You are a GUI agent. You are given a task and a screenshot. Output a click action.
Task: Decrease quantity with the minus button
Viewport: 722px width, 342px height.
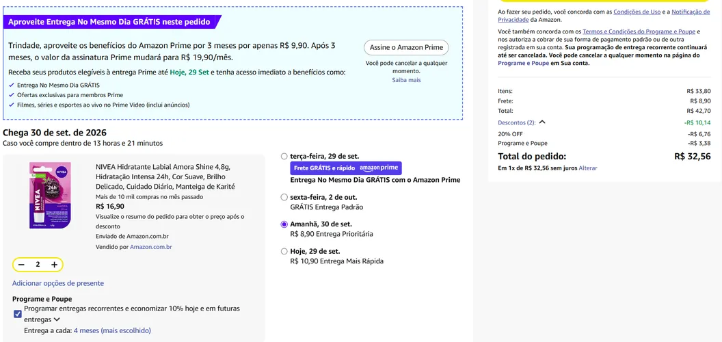(x=21, y=265)
